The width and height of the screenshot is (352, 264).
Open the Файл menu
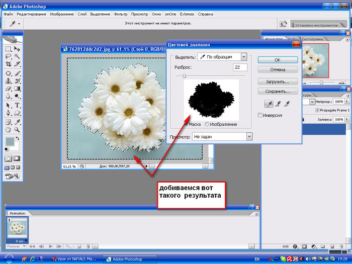[9, 14]
